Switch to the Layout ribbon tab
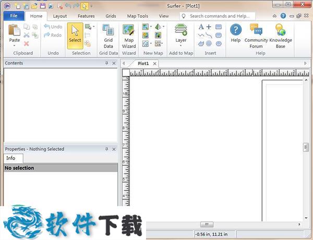The width and height of the screenshot is (313, 240). 60,16
